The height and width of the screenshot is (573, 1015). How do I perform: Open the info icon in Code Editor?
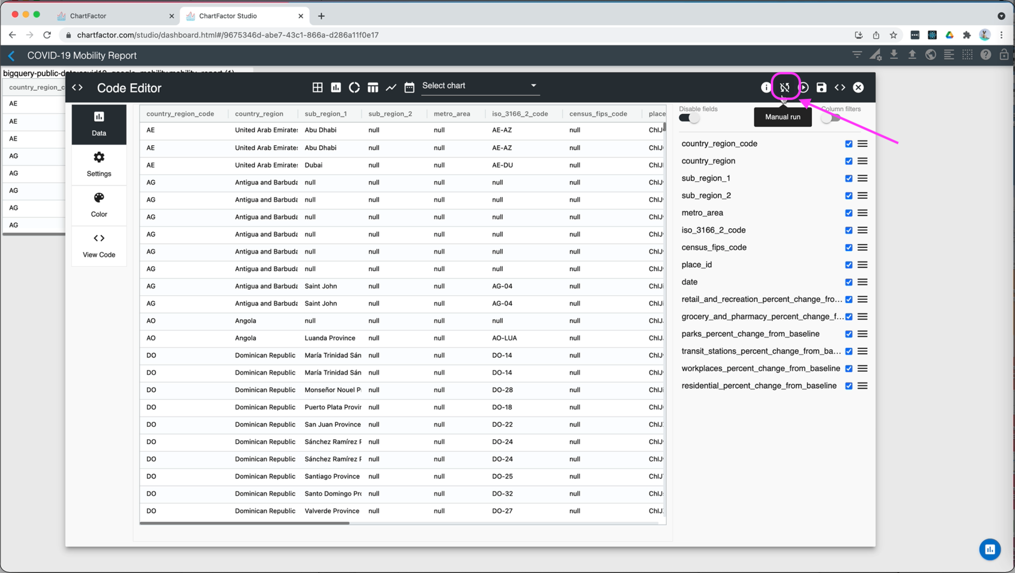click(x=766, y=87)
